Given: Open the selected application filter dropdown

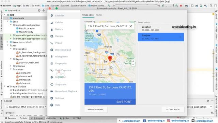Looking at the screenshot, I should [200, 107].
